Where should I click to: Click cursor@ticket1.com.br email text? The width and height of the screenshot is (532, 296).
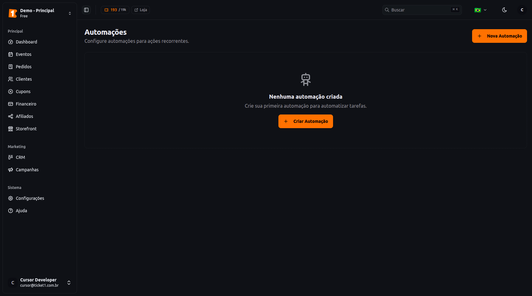click(x=39, y=285)
